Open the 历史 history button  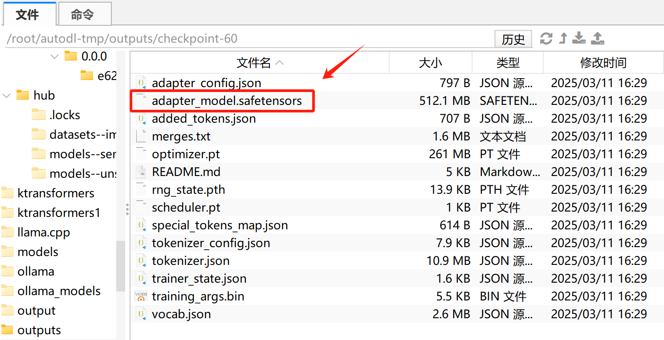pyautogui.click(x=513, y=39)
